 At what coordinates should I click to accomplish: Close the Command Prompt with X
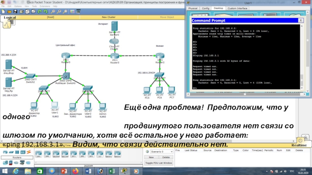[x=301, y=21]
